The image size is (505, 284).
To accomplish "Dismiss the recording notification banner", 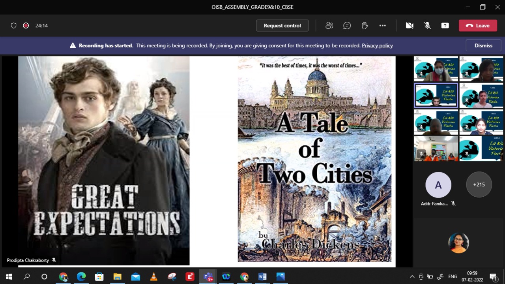I will 483,45.
